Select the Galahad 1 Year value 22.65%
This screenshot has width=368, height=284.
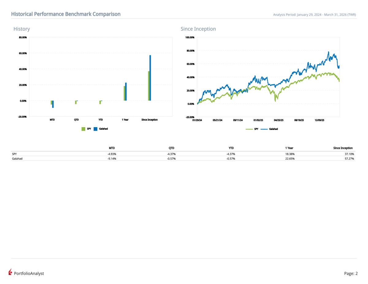pos(290,159)
